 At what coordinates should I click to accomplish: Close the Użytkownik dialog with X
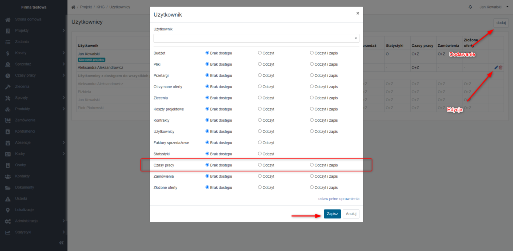point(358,13)
